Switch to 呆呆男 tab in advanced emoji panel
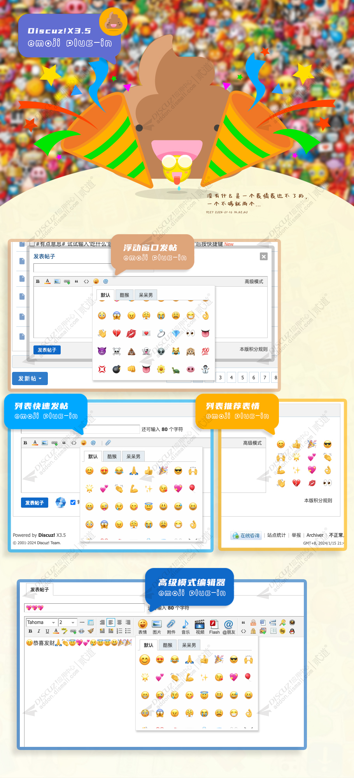 tap(189, 645)
